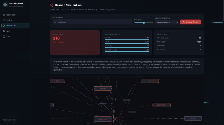Select the upper orange customers graph node
Viewport: 224px width, 125px height.
tap(103, 88)
